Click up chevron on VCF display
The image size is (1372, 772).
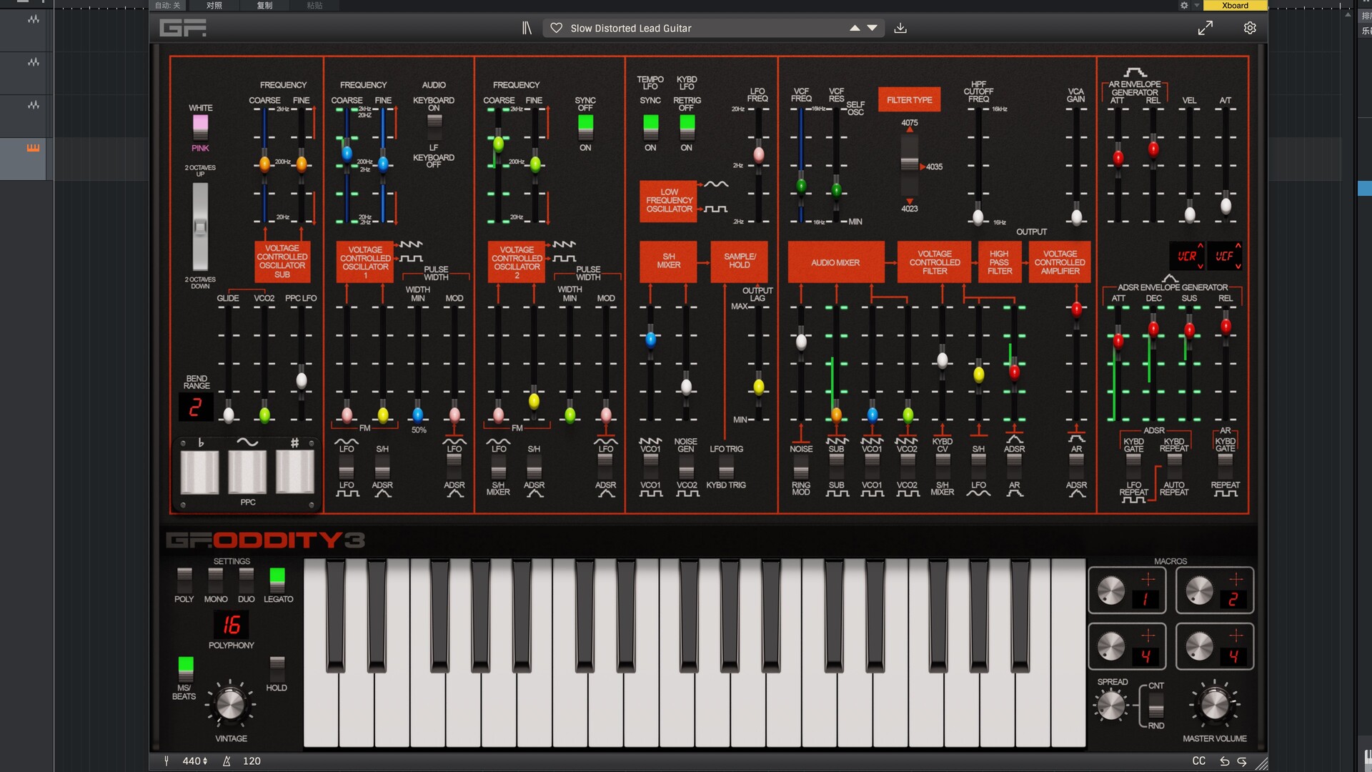click(1238, 246)
